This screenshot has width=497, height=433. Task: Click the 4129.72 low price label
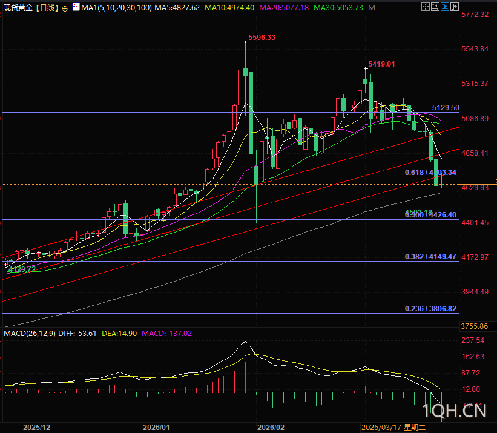22,269
